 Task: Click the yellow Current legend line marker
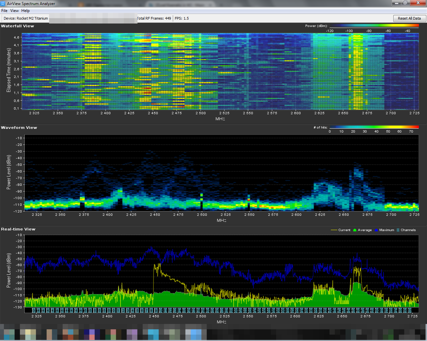334,230
